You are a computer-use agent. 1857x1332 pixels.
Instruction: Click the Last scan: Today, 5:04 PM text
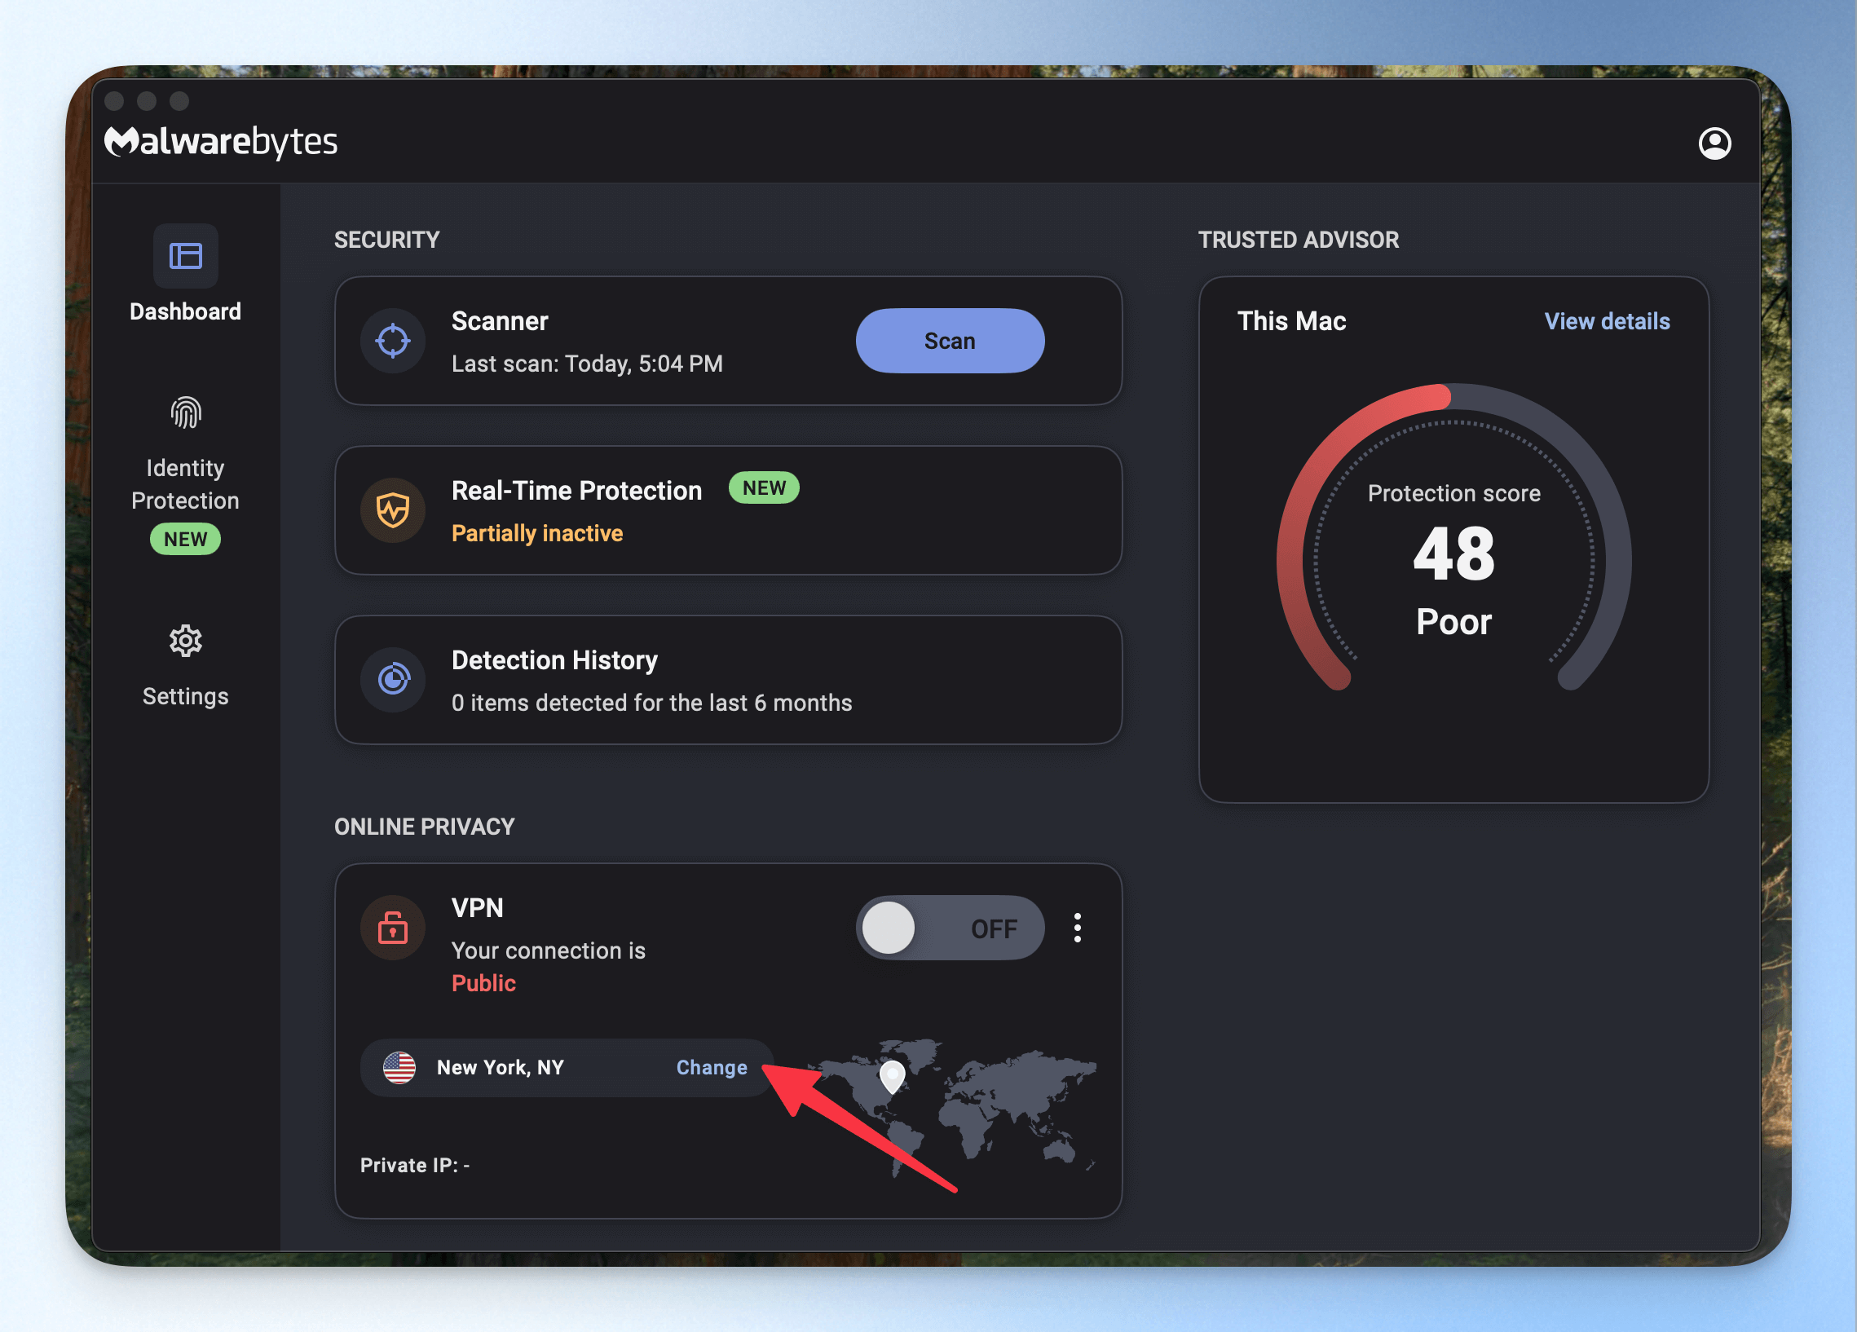pos(587,364)
